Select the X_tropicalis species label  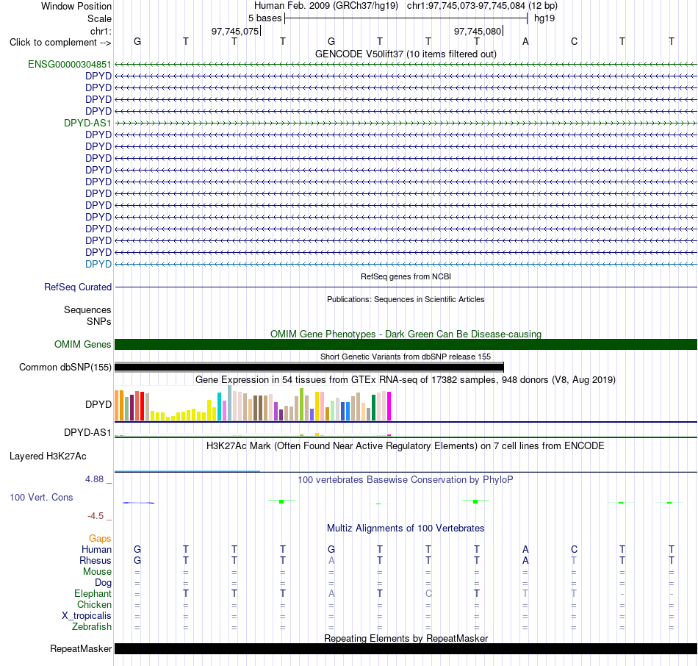tap(87, 616)
